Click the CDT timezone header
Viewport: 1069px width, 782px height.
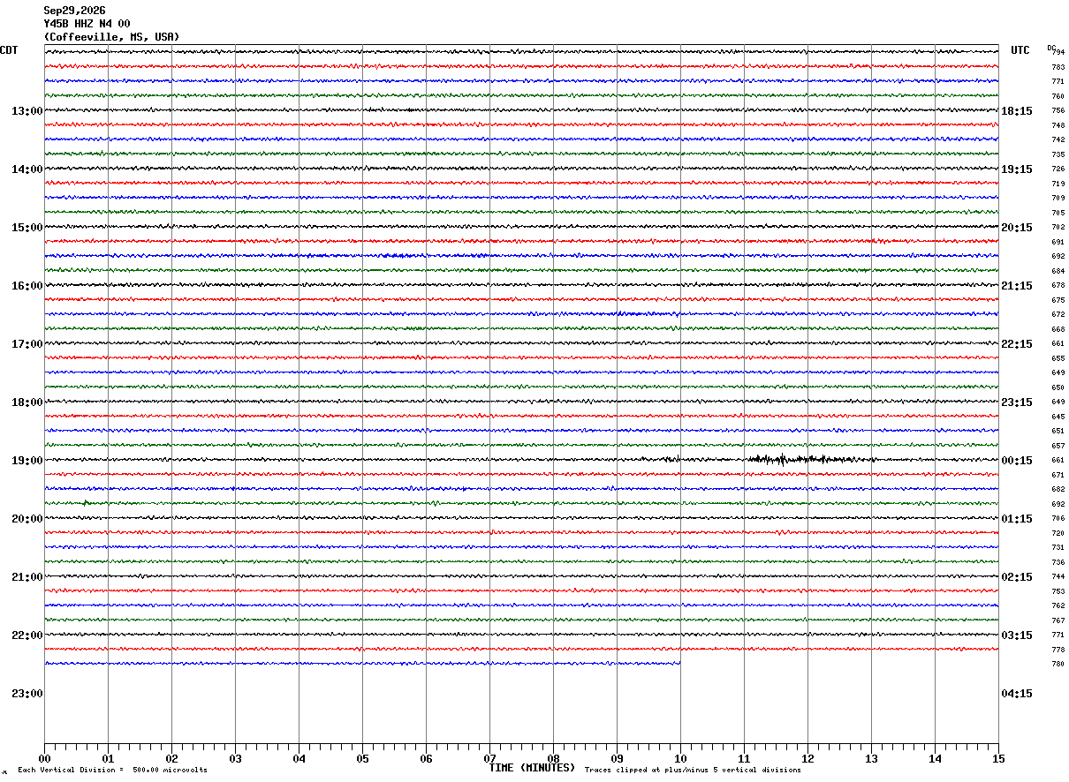(x=9, y=50)
